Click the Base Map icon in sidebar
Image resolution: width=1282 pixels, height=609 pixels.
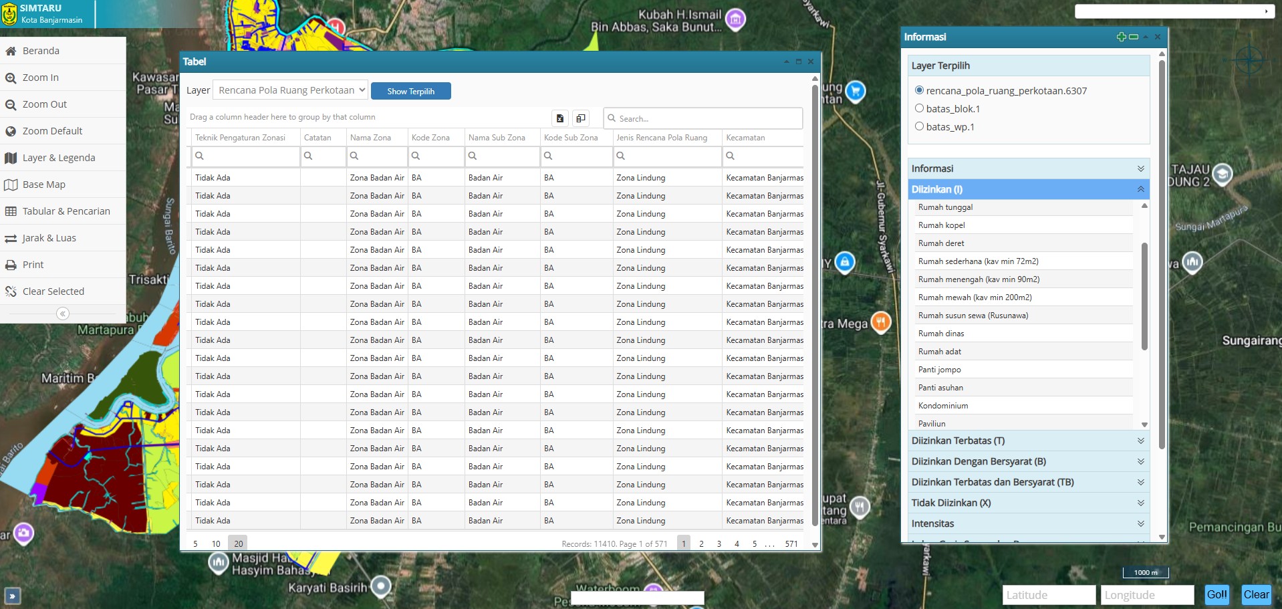11,185
